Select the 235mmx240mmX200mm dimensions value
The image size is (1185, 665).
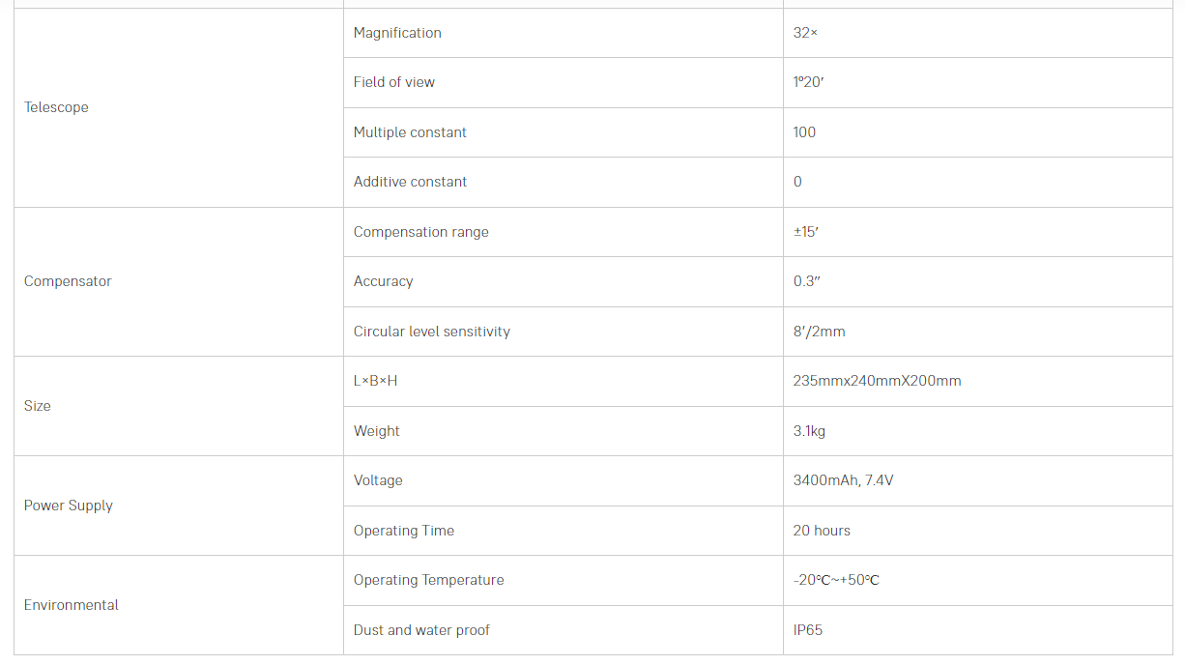[877, 381]
